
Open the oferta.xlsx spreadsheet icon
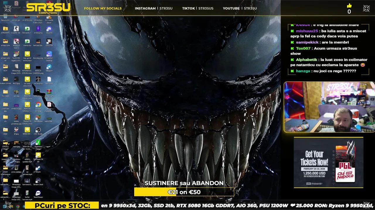point(27,43)
